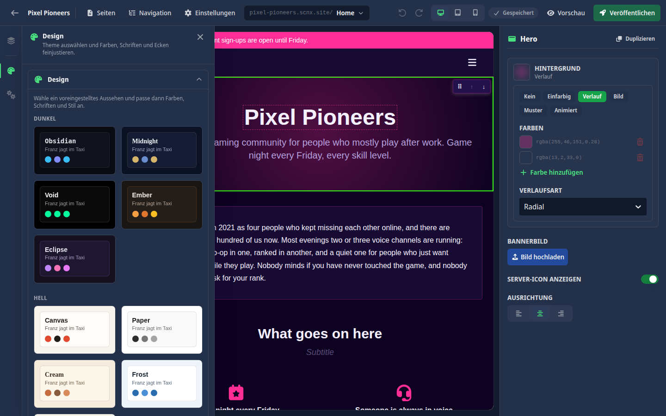Open the Navigation menu
Image resolution: width=666 pixels, height=416 pixels.
[150, 13]
